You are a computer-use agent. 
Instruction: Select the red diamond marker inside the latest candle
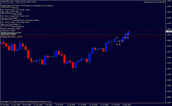click(128, 34)
